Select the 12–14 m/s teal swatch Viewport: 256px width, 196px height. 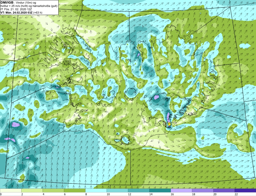point(138,190)
